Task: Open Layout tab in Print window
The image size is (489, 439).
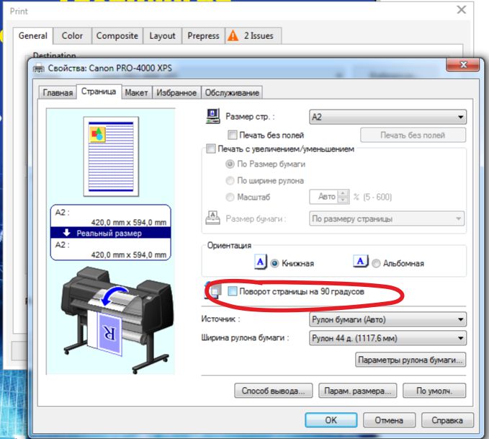Action: pos(162,35)
